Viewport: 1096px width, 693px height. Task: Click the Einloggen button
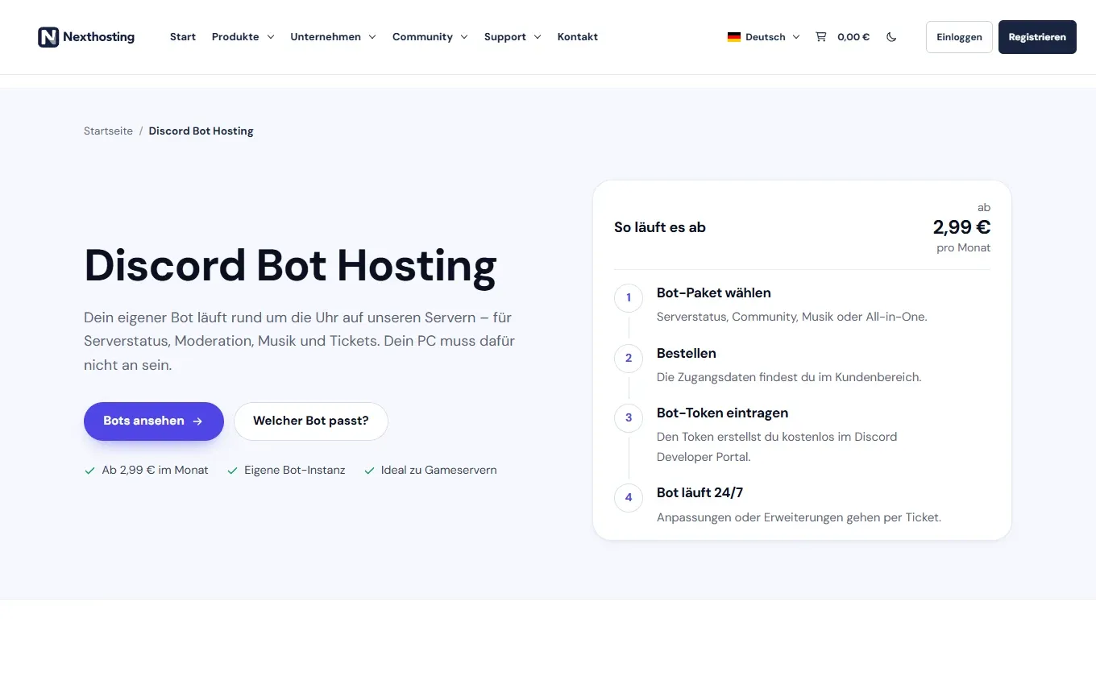pos(959,37)
